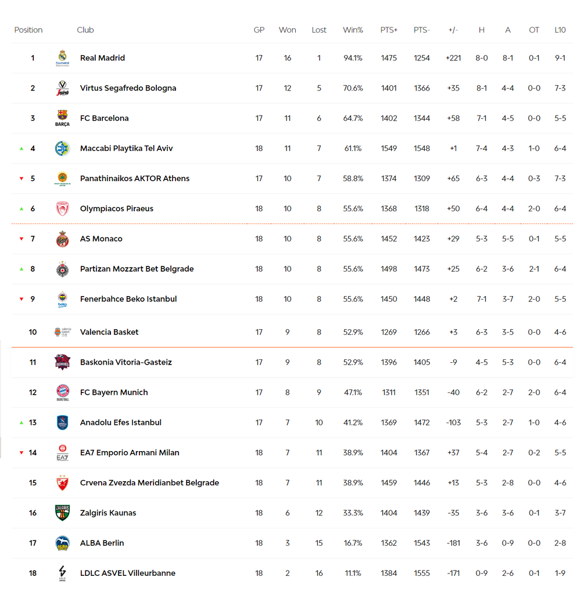Click the Real Madrid club logo
This screenshot has width=581, height=595.
pos(62,58)
